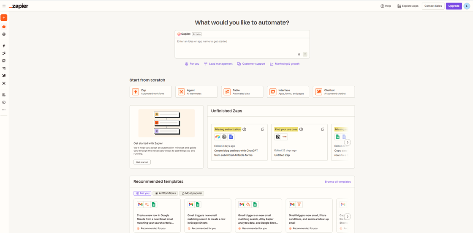
Task: Open Canvas arrow icon in left sidebar
Action: pos(4,69)
